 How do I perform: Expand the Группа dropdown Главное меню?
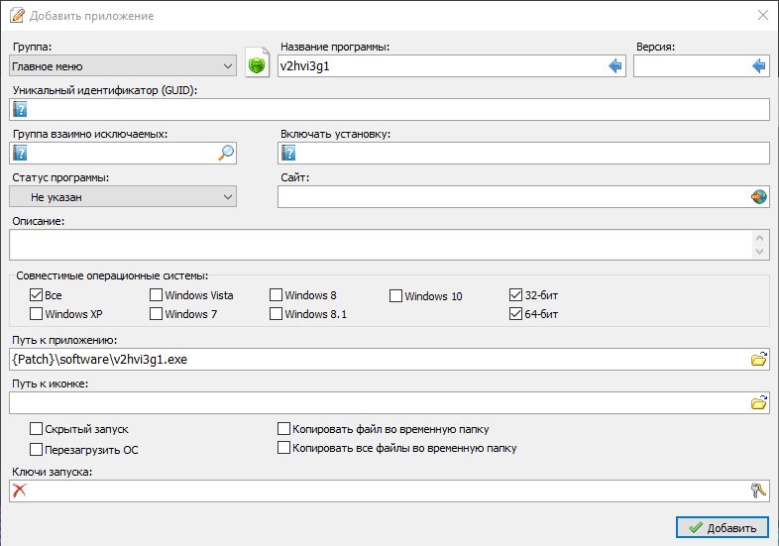pyautogui.click(x=123, y=66)
